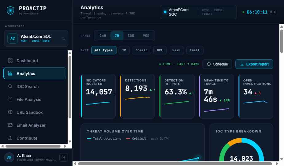Screen dimensions: 284x166
Task: Click the URL Sandbox globe icon
Action: (x=10, y=112)
